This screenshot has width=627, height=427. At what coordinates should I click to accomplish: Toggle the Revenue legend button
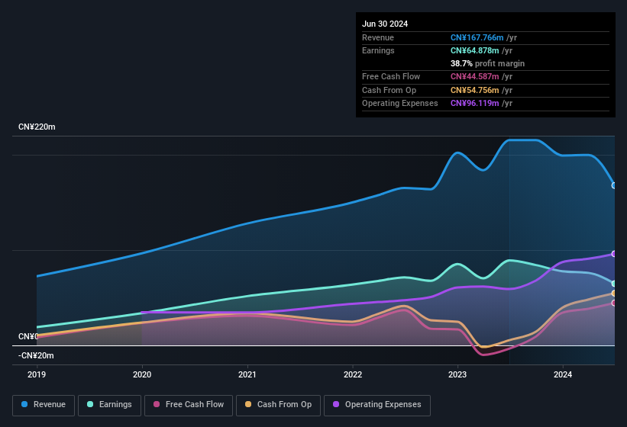click(x=44, y=405)
